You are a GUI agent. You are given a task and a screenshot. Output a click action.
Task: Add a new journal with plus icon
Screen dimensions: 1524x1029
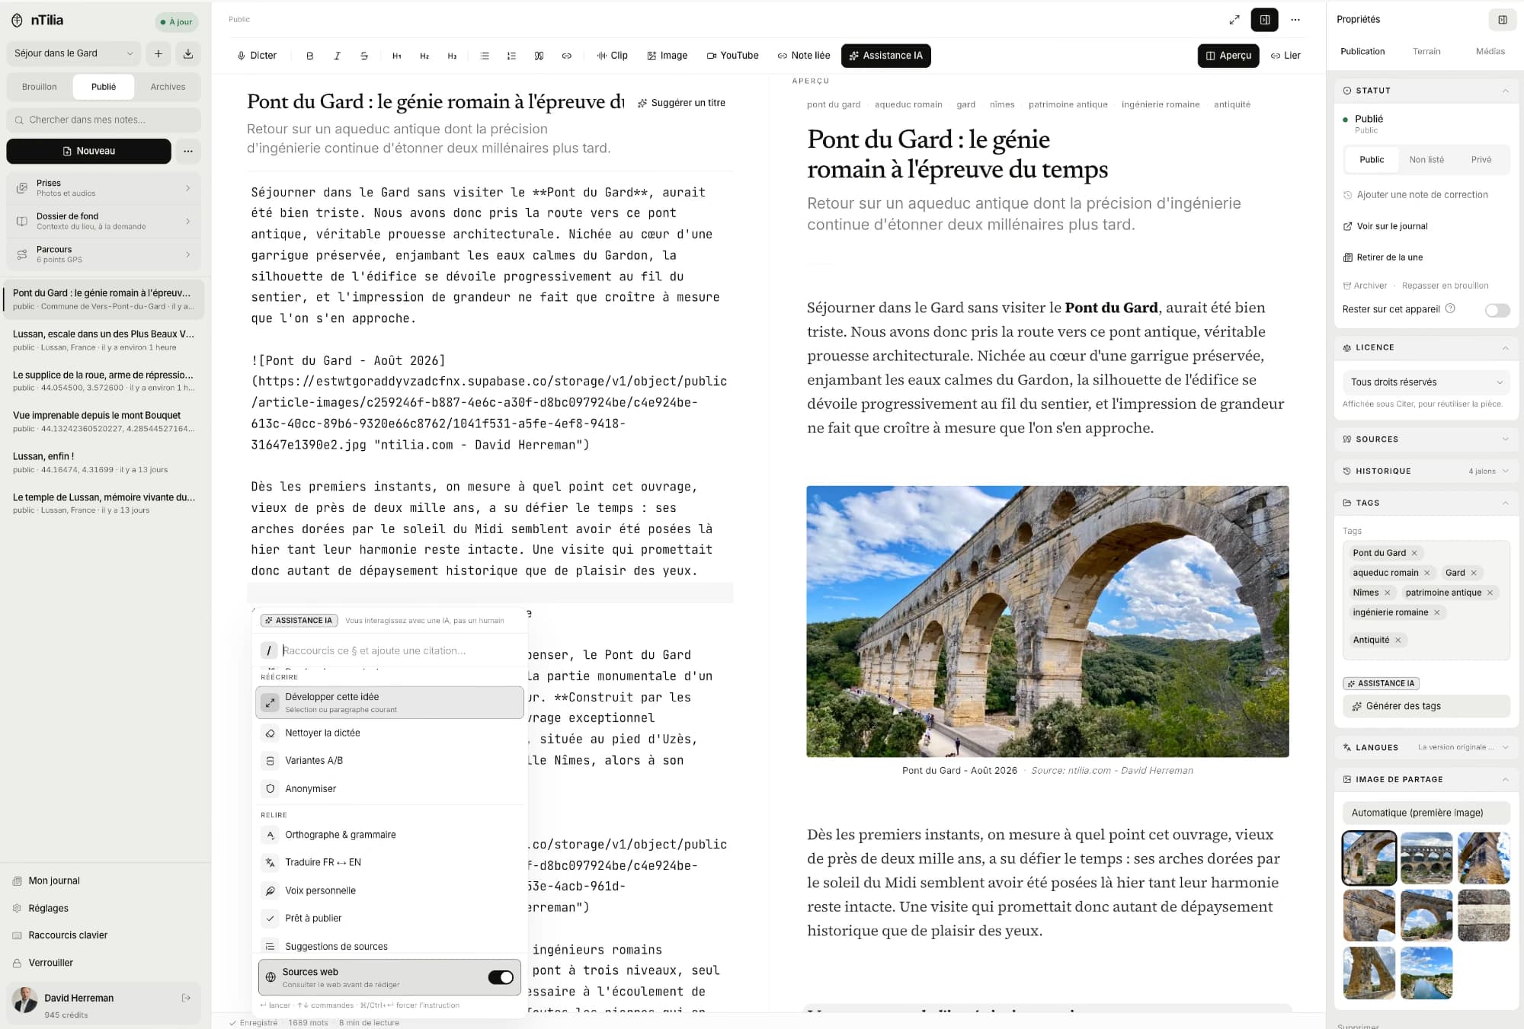click(x=158, y=53)
